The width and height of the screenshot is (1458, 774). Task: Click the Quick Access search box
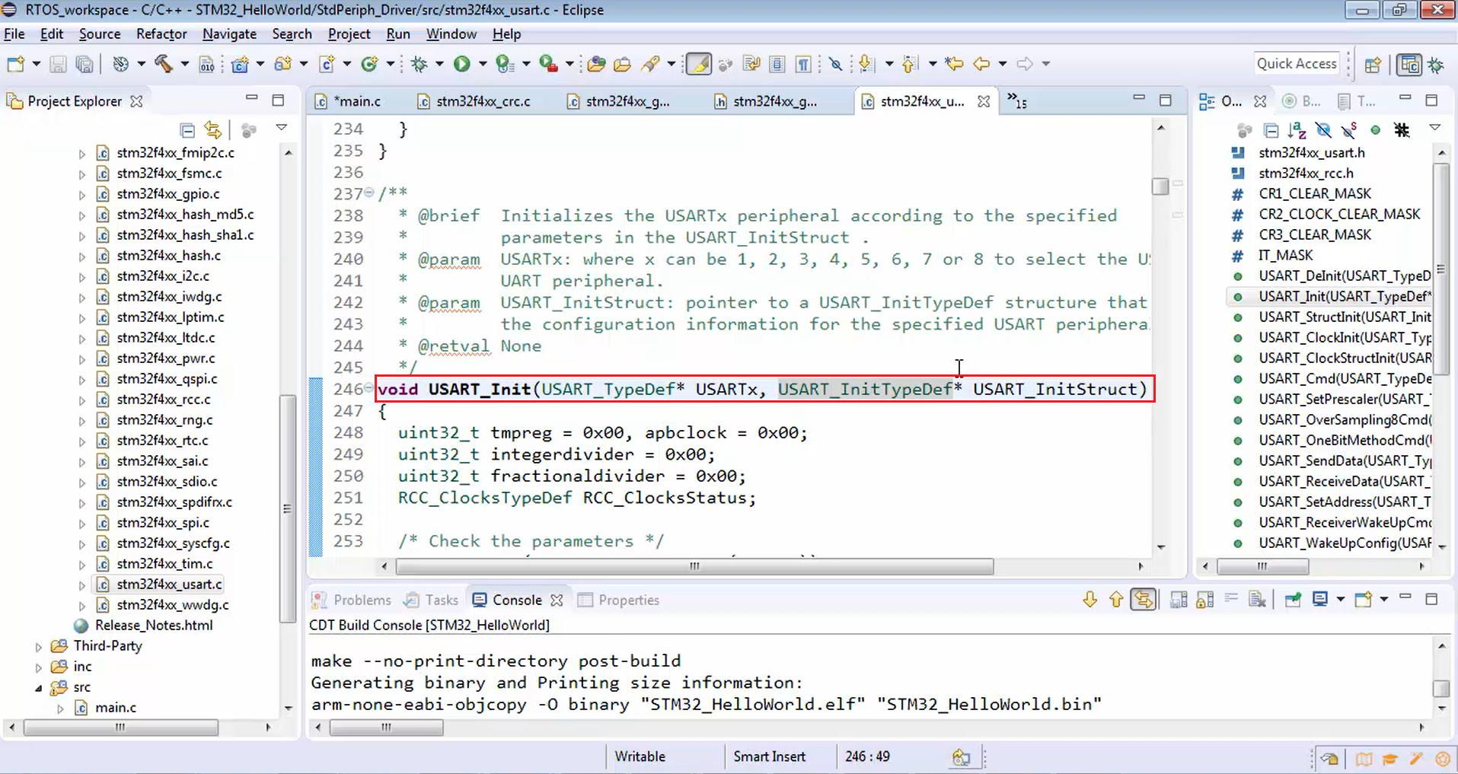(1297, 63)
